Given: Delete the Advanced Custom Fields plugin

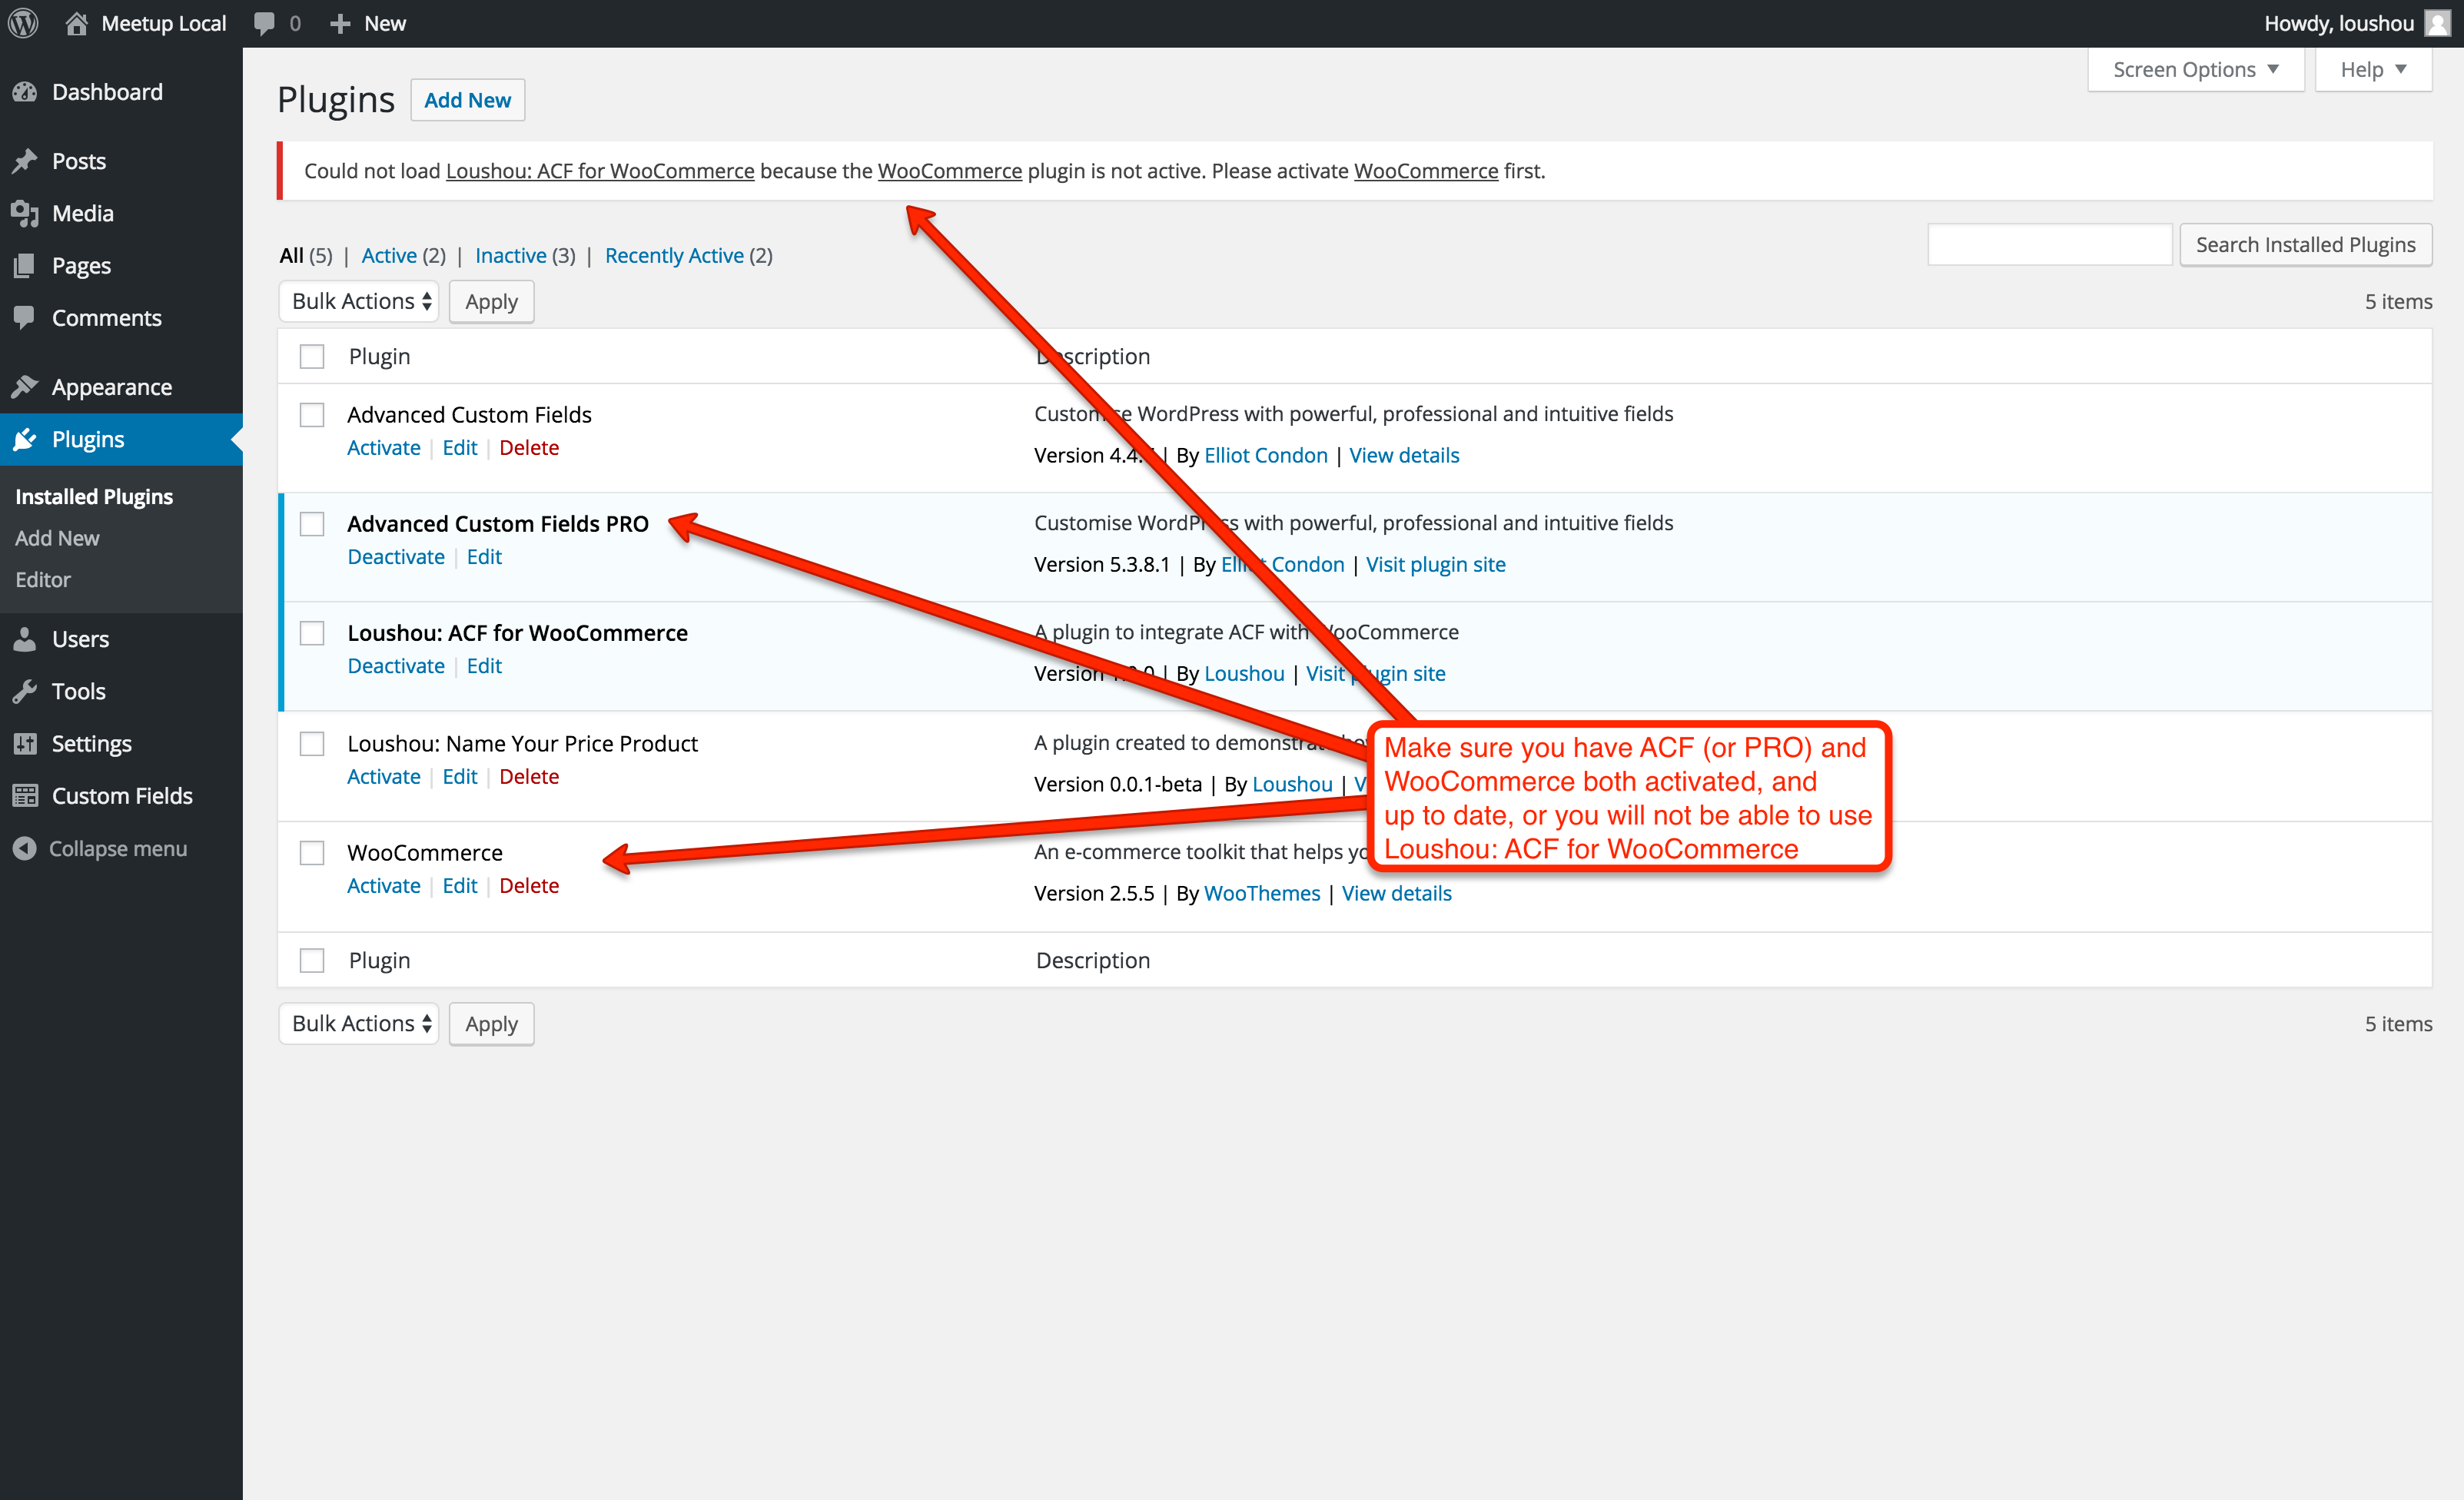Looking at the screenshot, I should (x=529, y=448).
